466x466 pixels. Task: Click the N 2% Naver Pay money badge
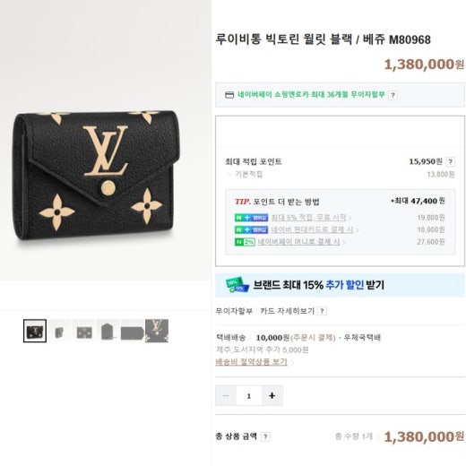tap(245, 242)
